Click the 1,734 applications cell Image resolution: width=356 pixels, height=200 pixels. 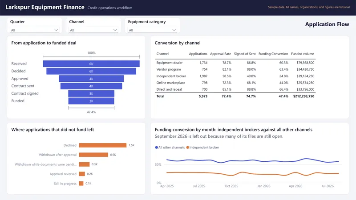pos(203,63)
